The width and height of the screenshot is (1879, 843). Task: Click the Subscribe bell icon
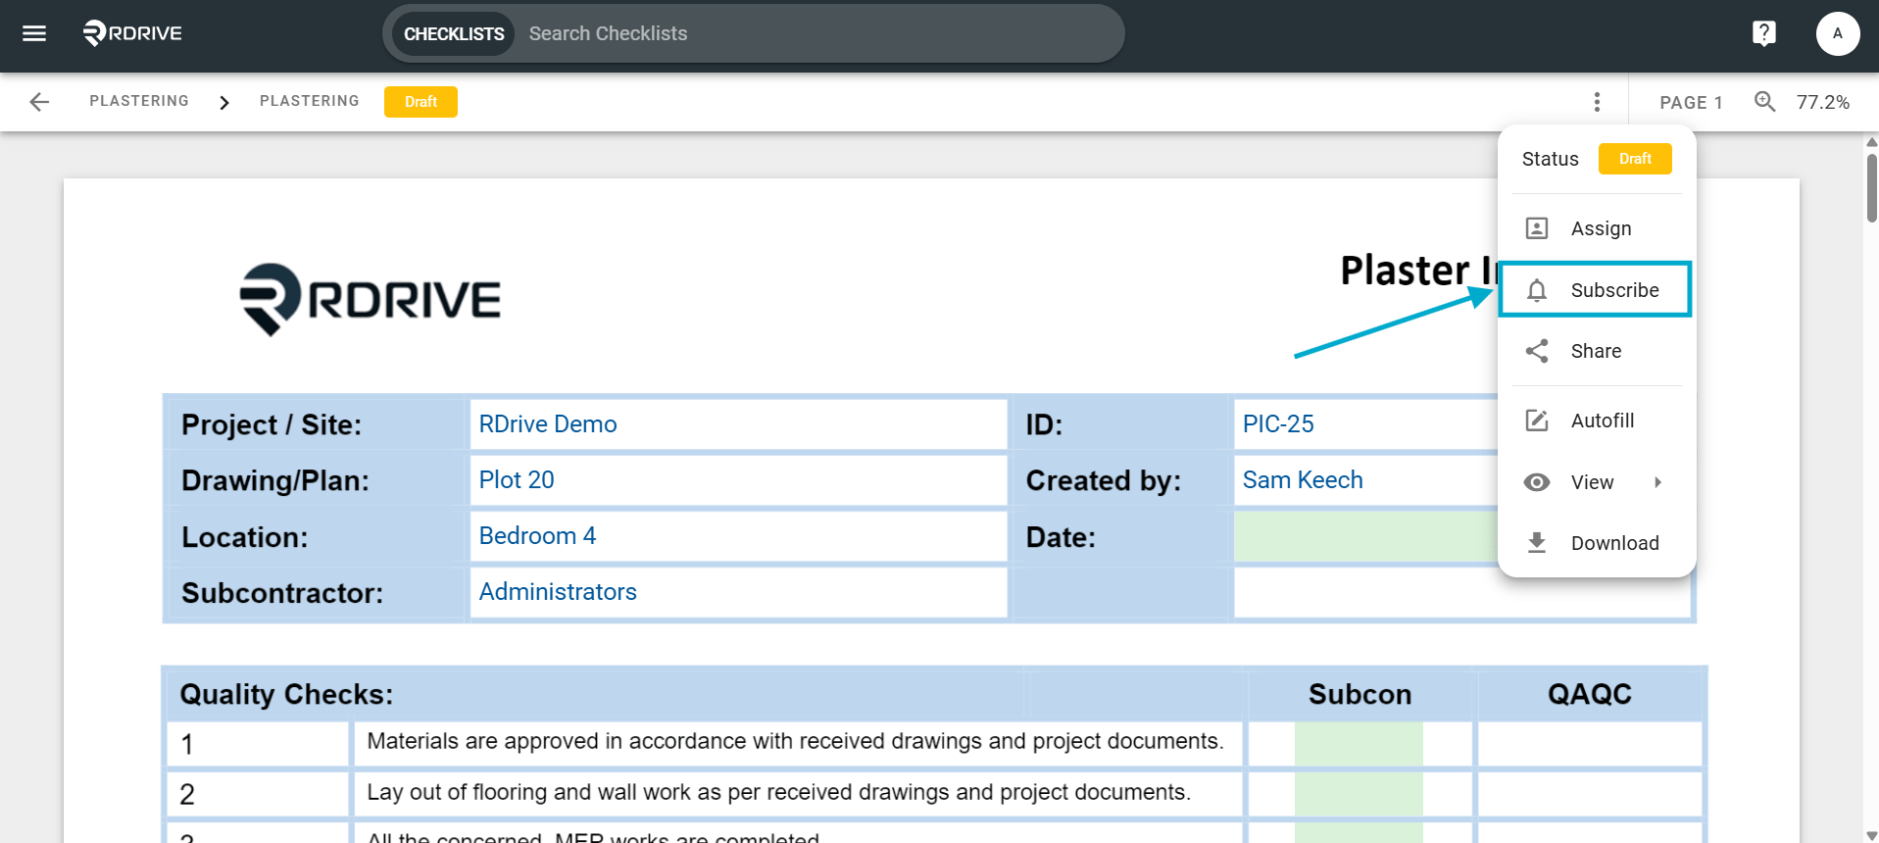click(x=1537, y=290)
